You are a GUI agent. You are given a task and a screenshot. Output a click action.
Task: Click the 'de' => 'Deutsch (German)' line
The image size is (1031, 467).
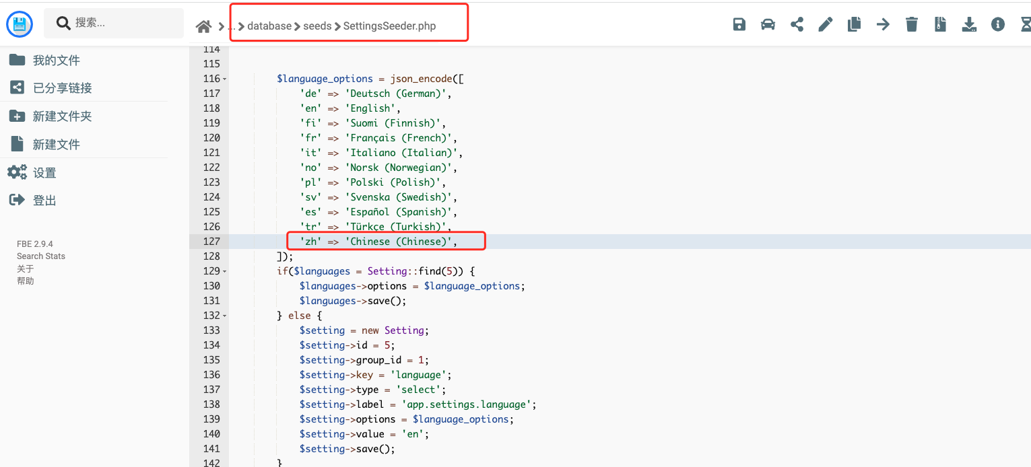375,94
